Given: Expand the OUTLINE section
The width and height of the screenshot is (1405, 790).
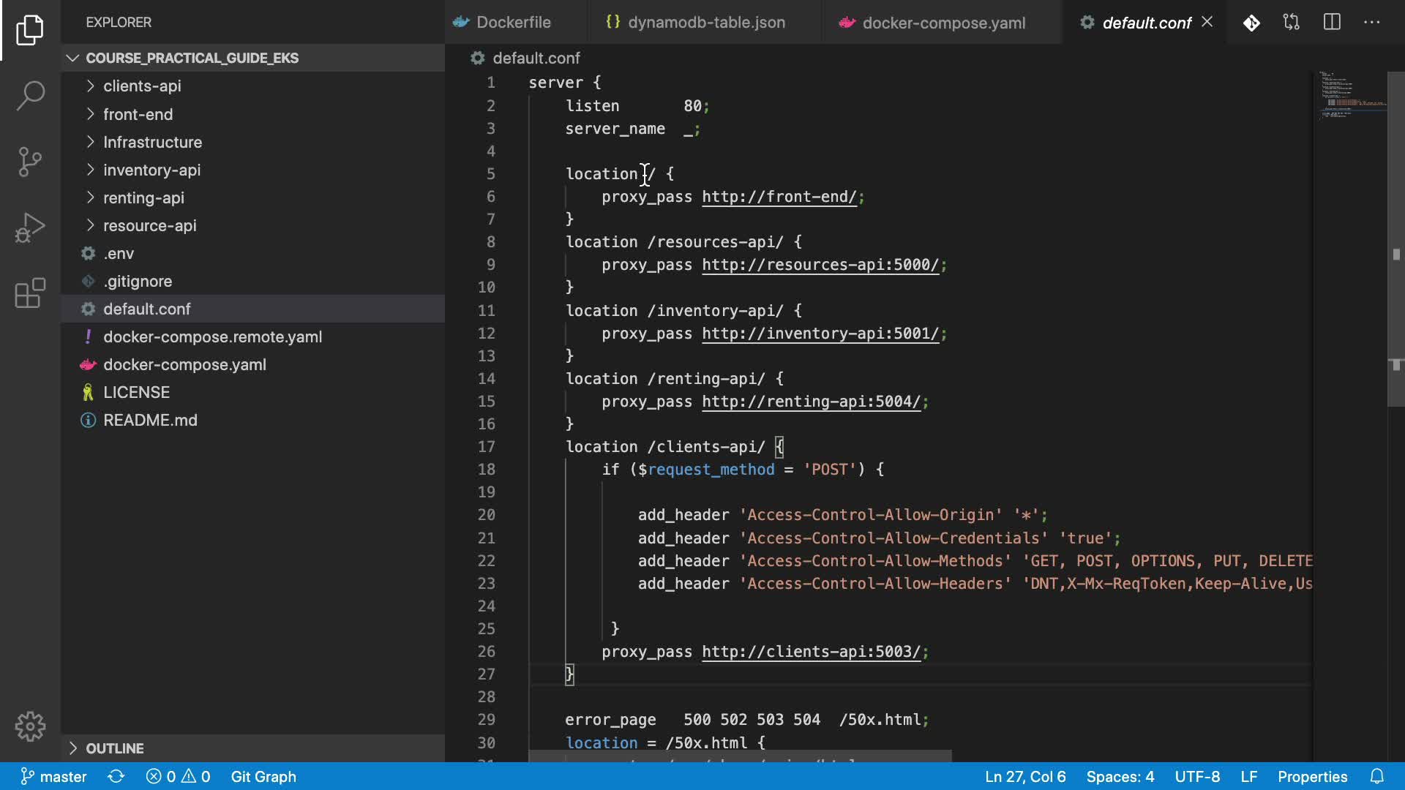Looking at the screenshot, I should [x=114, y=748].
